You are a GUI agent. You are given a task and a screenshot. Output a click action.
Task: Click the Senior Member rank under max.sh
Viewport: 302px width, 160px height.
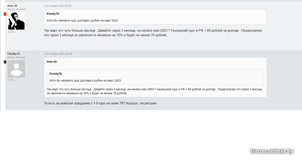tap(17, 9)
